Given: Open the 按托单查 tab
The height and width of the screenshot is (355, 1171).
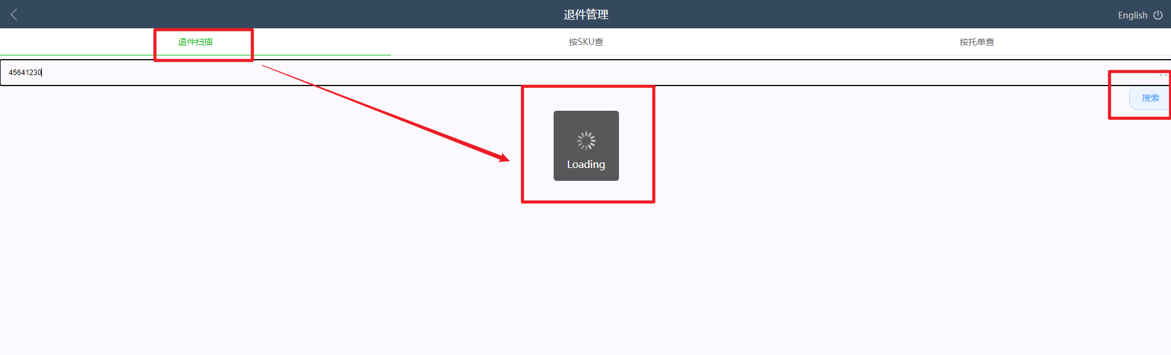Looking at the screenshot, I should (x=977, y=42).
